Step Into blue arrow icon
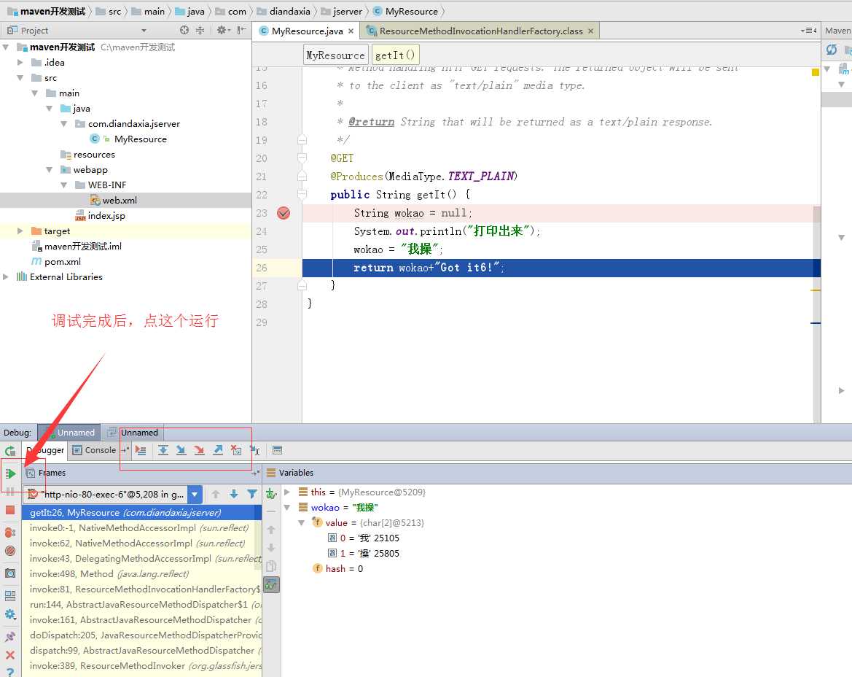This screenshot has height=677, width=852. click(x=181, y=450)
